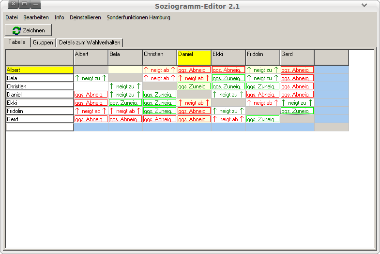Switch to the Gruppen tab
This screenshot has height=254, width=380.
[43, 42]
